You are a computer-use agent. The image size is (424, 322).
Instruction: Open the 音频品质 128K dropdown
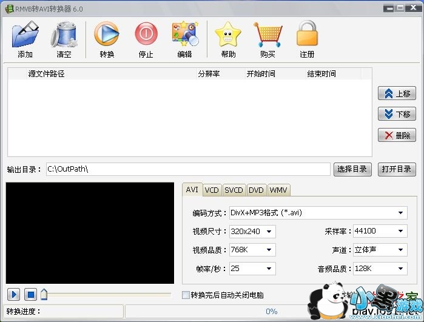pyautogui.click(x=380, y=269)
